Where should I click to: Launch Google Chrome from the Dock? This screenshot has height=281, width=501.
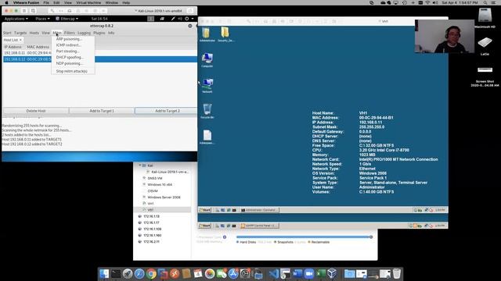pyautogui.click(x=151, y=274)
